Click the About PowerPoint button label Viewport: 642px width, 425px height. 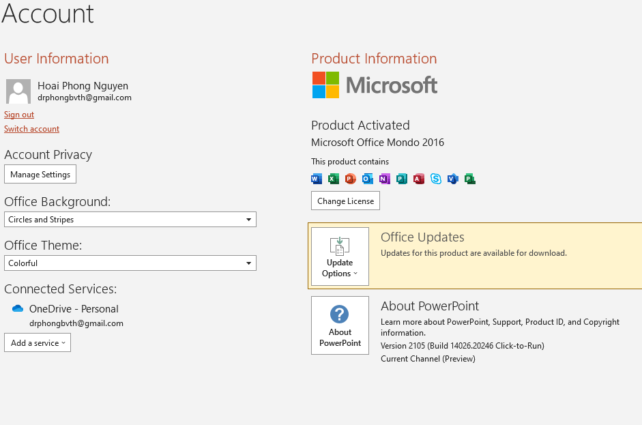tap(340, 338)
